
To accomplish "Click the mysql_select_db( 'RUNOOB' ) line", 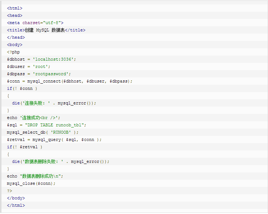I will pyautogui.click(x=43, y=132).
